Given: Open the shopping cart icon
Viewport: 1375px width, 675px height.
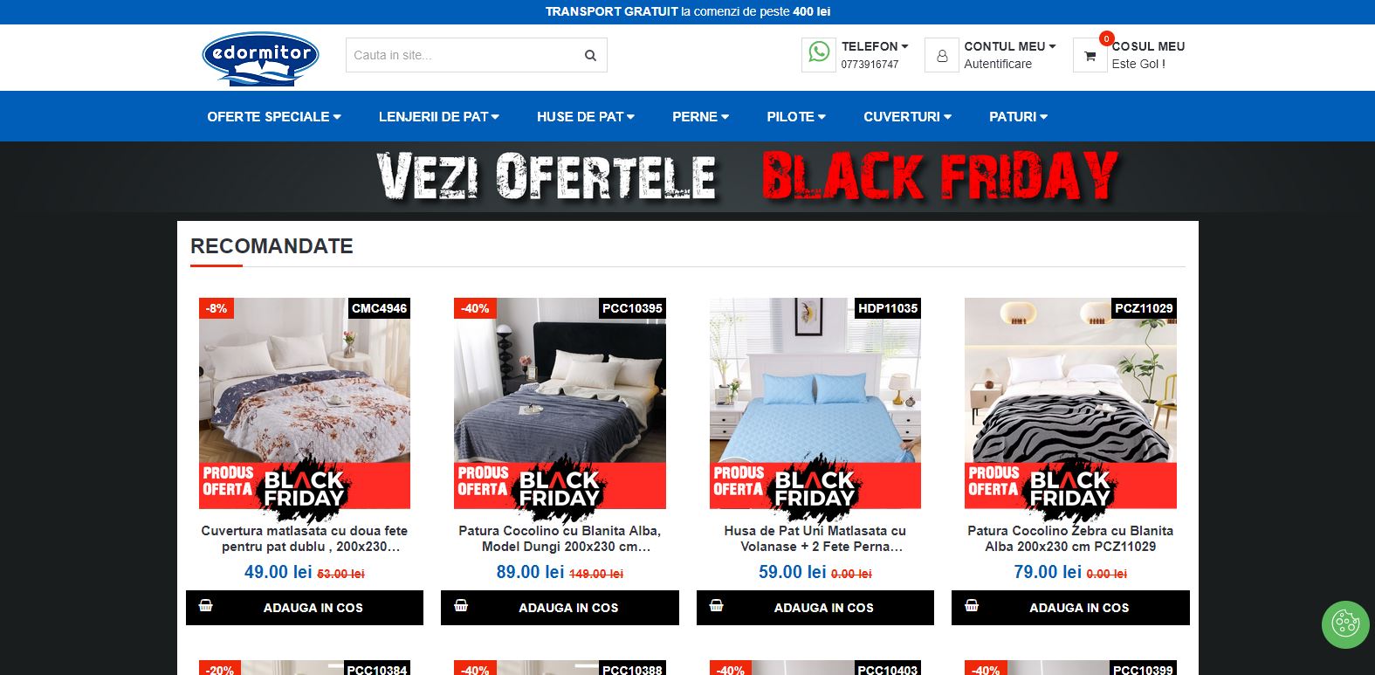Looking at the screenshot, I should [x=1090, y=55].
